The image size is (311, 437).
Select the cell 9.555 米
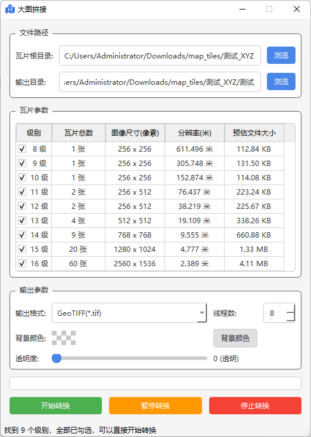(195, 235)
